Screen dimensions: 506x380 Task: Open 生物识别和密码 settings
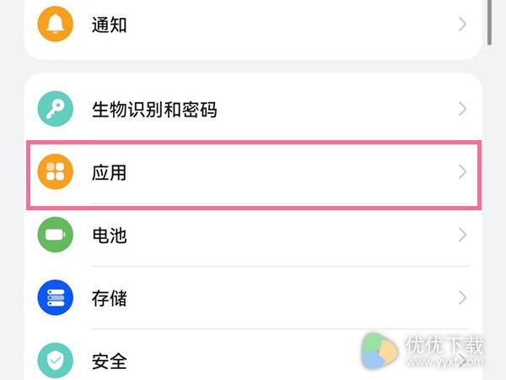[154, 110]
